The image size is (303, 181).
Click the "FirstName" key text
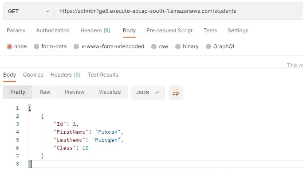[x=71, y=132]
